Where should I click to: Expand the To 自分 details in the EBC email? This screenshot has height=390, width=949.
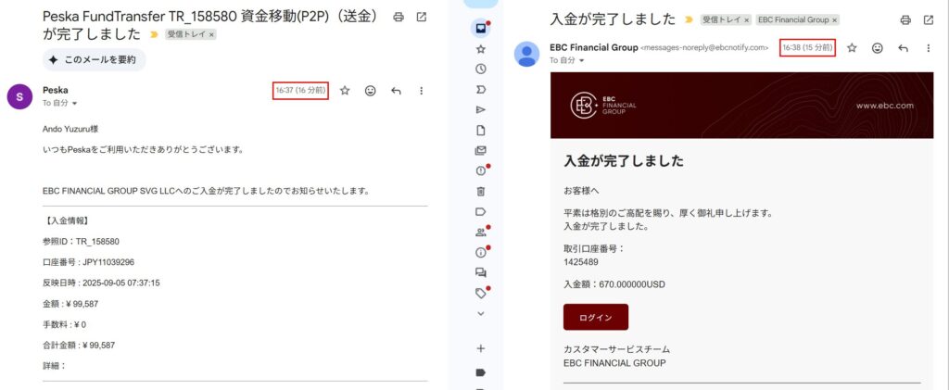(582, 61)
